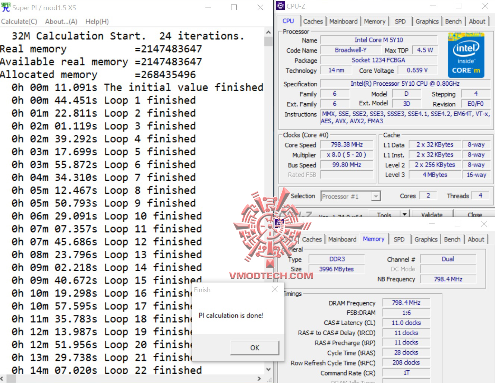Screen dimensions: 495x383
Task: Open the Calculate(C) menu
Action: tap(19, 22)
